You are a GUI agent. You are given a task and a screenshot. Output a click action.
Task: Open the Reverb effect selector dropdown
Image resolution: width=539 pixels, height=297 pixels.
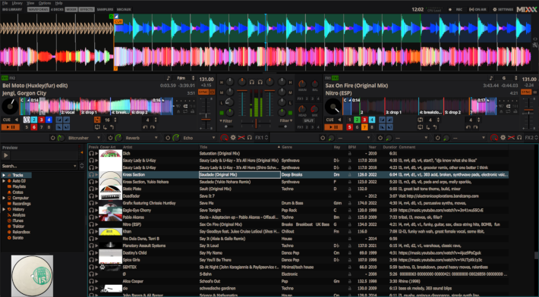[x=156, y=138]
